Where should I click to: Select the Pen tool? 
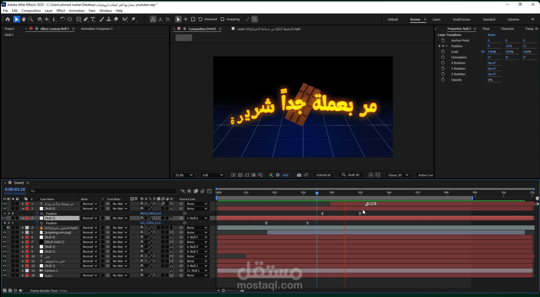[x=86, y=19]
